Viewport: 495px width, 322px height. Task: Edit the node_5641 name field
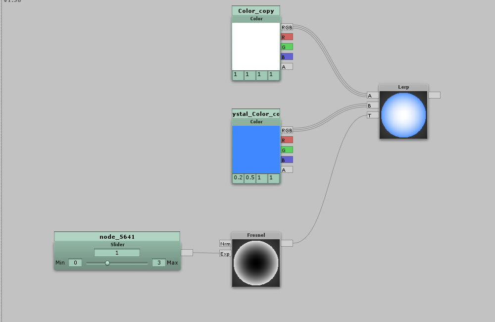[x=117, y=236]
